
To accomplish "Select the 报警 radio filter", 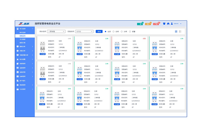I will pos(130,31).
